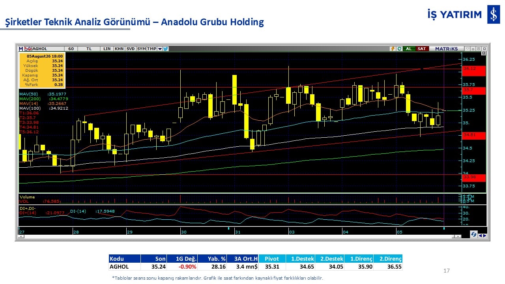Viewport: 505px width, 284px height.
Task: Click the Matriks M logo icon
Action: point(21,49)
